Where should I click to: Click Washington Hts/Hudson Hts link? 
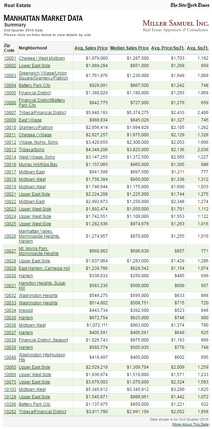click(x=42, y=357)
